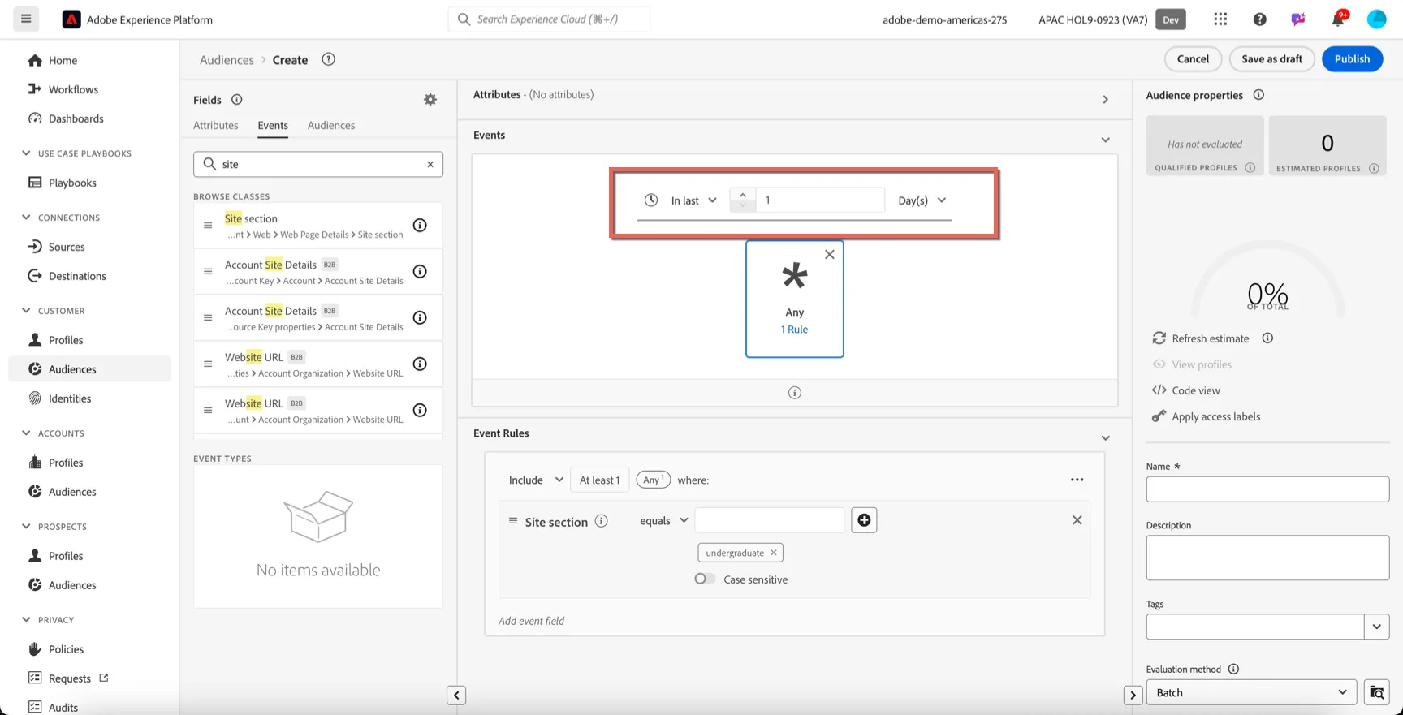Open the notifications bell

[x=1337, y=19]
